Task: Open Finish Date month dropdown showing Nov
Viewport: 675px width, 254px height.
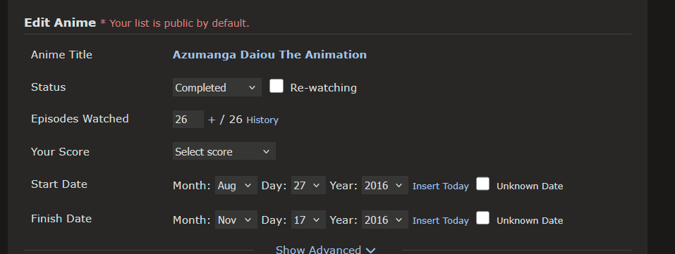Action: tap(236, 220)
